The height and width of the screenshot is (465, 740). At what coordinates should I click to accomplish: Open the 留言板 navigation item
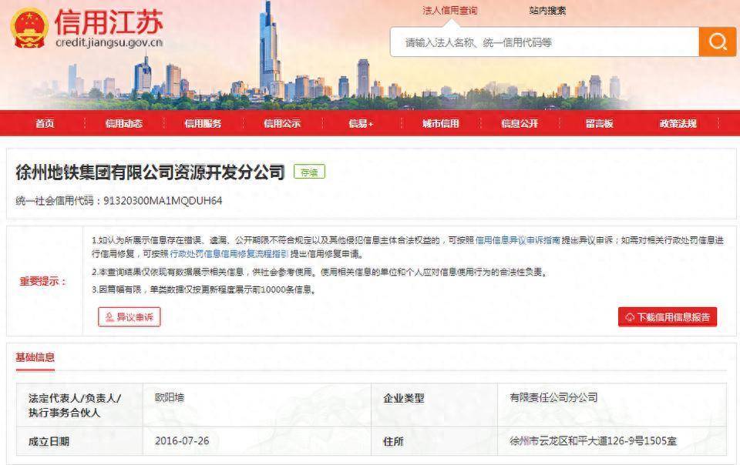(600, 123)
